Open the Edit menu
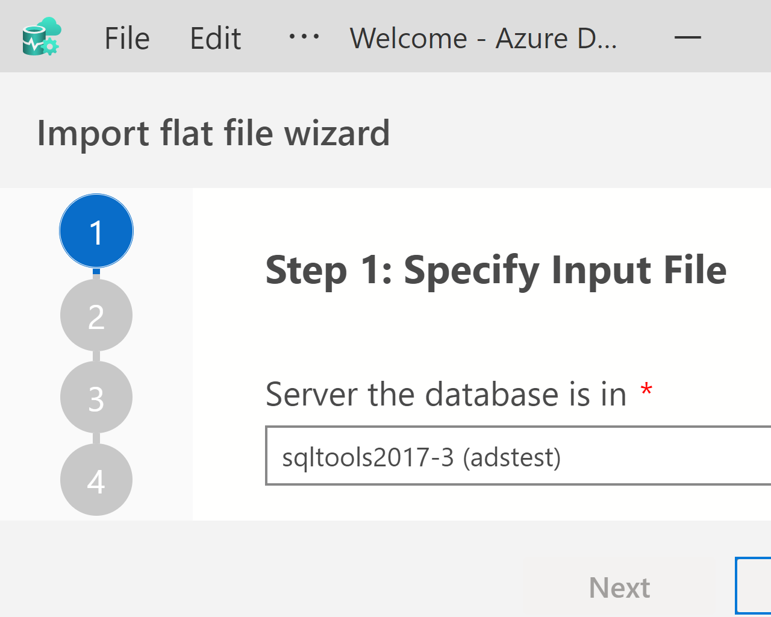 [x=215, y=37]
